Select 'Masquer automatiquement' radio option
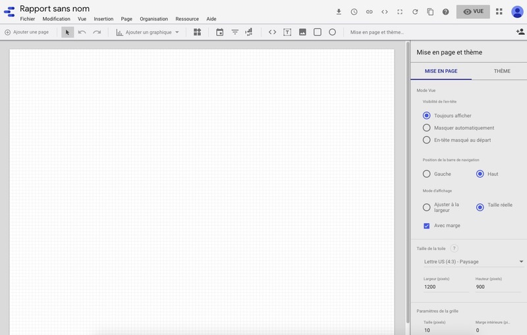 click(x=426, y=128)
